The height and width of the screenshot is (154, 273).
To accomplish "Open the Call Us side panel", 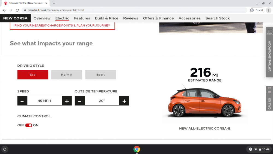I will click(x=269, y=98).
